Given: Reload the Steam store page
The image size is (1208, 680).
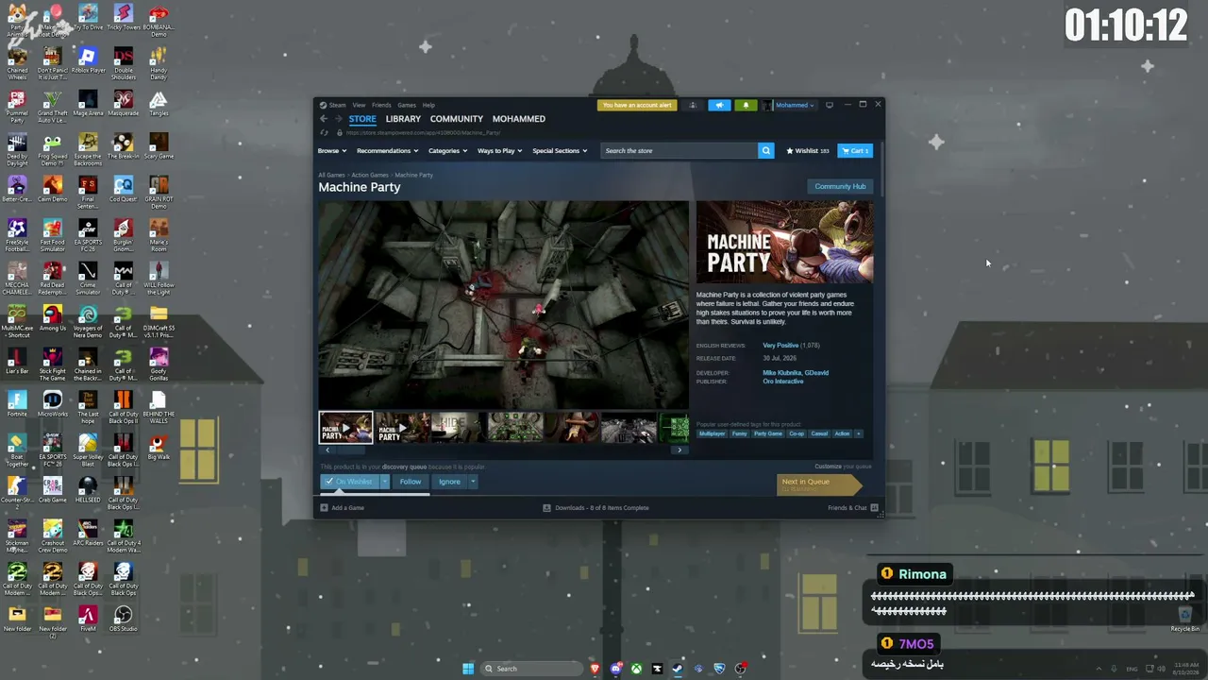Looking at the screenshot, I should pos(324,132).
